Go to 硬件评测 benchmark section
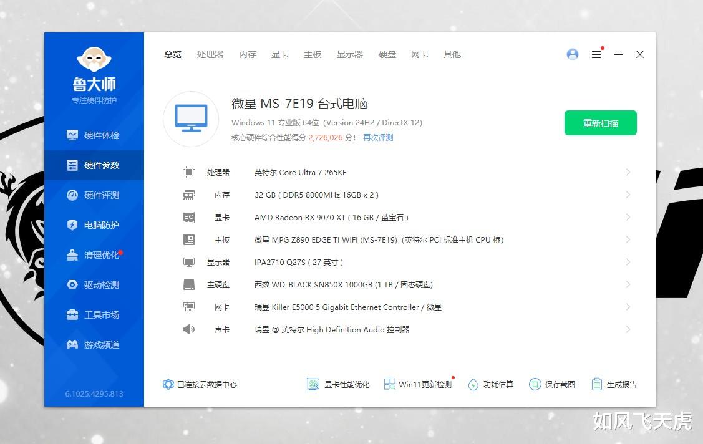The width and height of the screenshot is (703, 444). pos(94,195)
